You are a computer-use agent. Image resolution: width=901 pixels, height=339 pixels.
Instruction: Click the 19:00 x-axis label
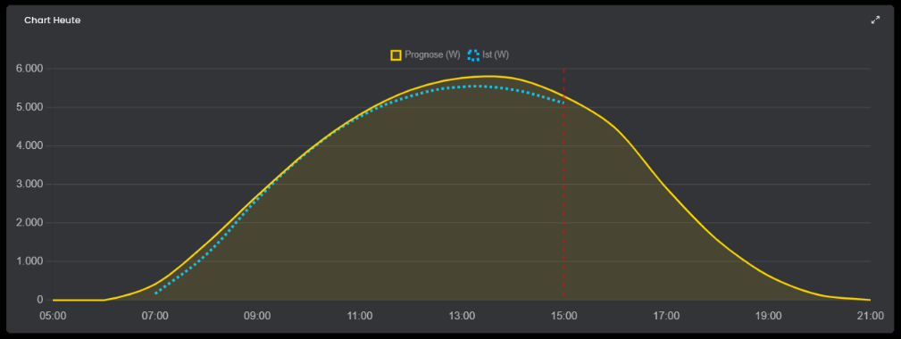click(768, 316)
